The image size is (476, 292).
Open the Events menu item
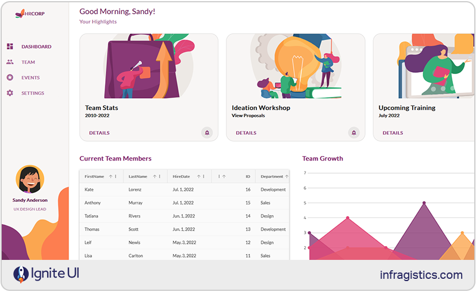point(30,77)
